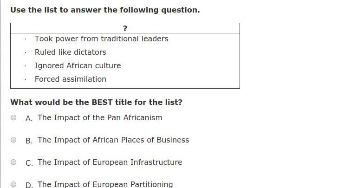This screenshot has width=351, height=188.
Task: Click the letter 'D.' option label
Action: click(29, 185)
